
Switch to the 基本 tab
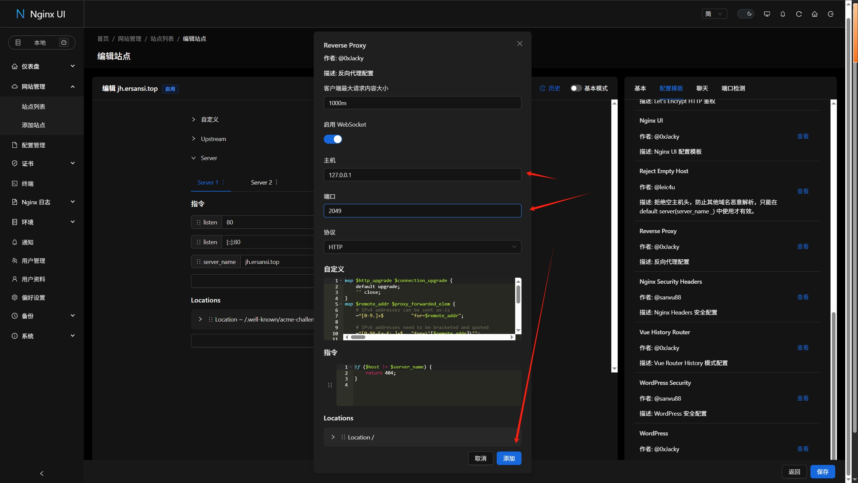click(x=640, y=88)
